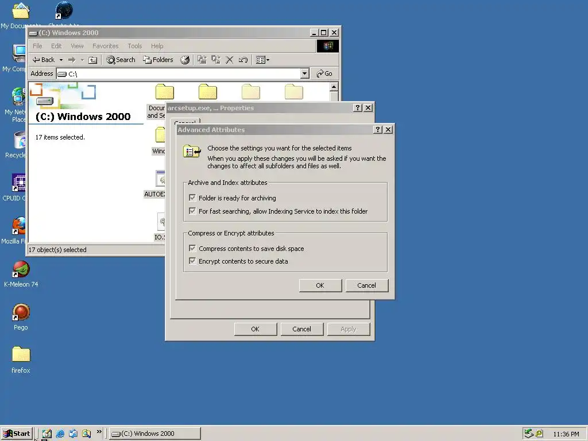Open the firefox folder on desktop
588x441 pixels.
click(x=21, y=360)
